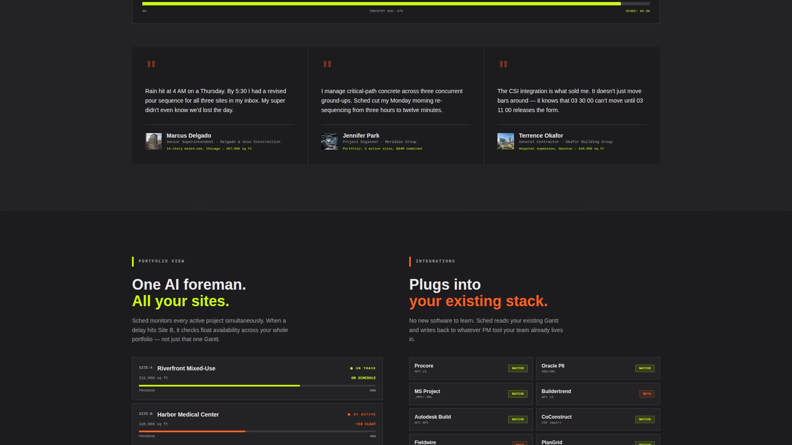Click the 'your existing stack.' orange heading
The width and height of the screenshot is (792, 445).
pyautogui.click(x=478, y=301)
